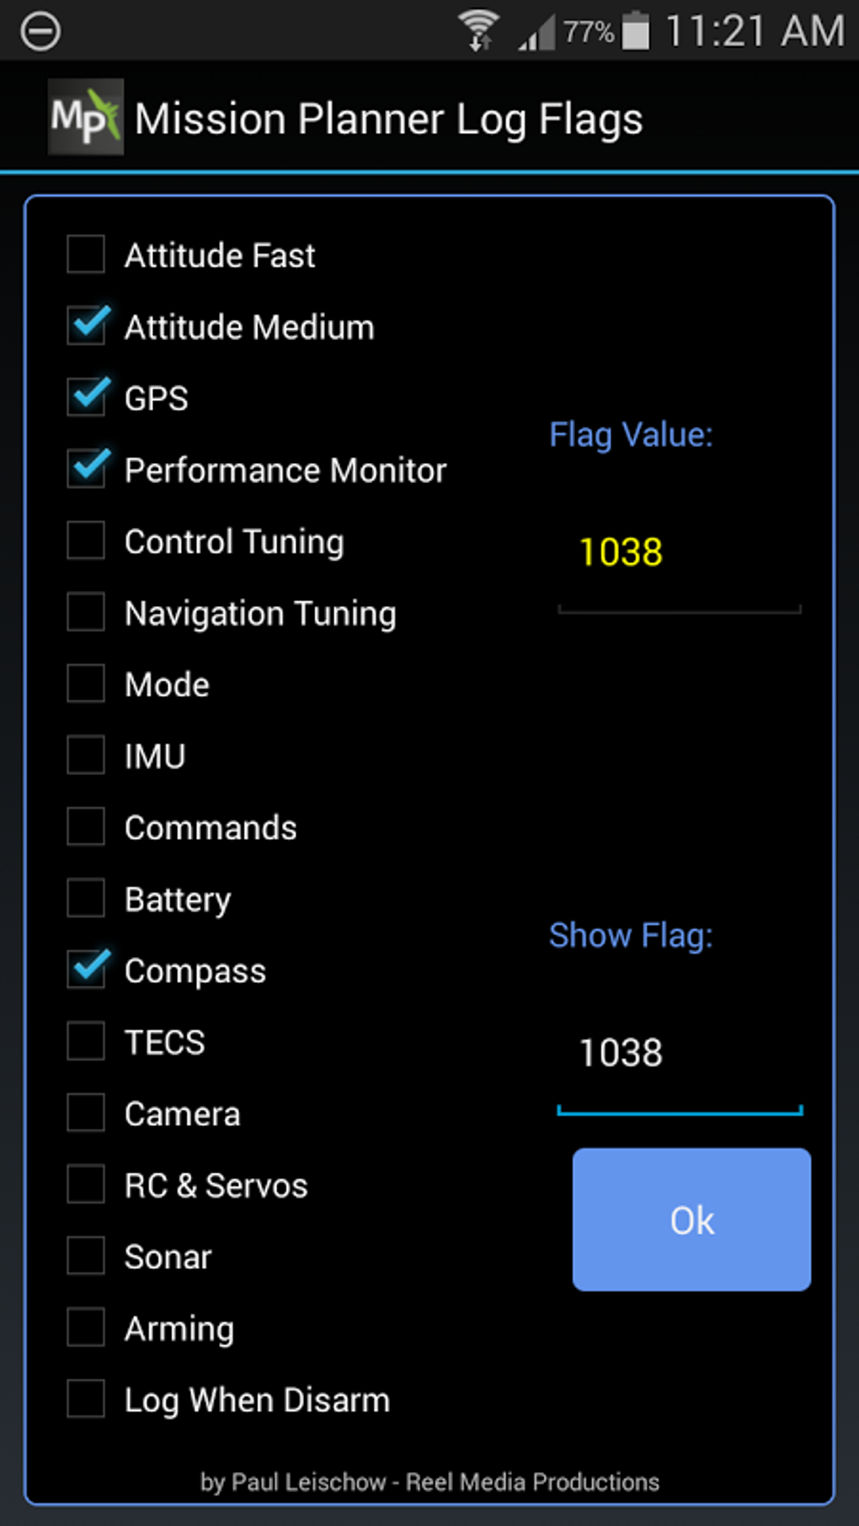Image resolution: width=859 pixels, height=1526 pixels.
Task: Turn on the IMU flag
Action: [87, 756]
